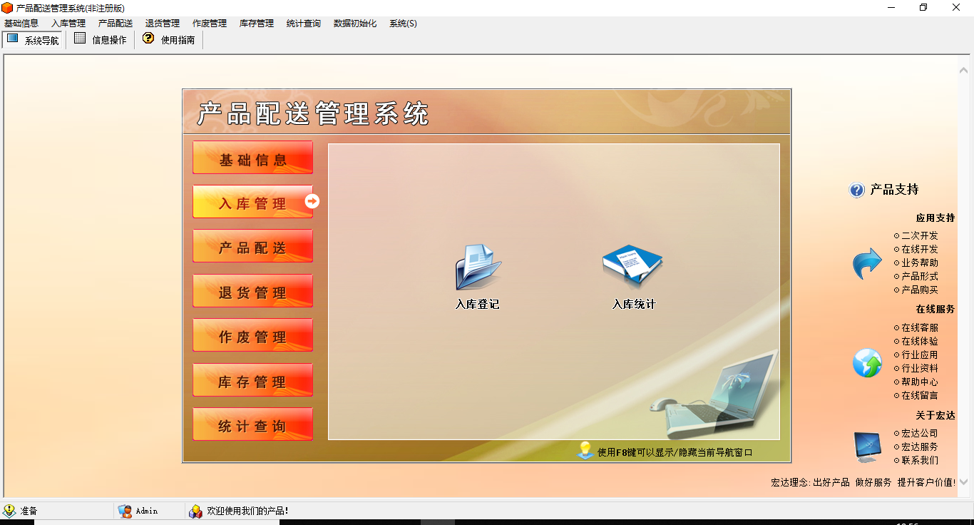
Task: Click the 入库登记 label text
Action: coord(477,304)
